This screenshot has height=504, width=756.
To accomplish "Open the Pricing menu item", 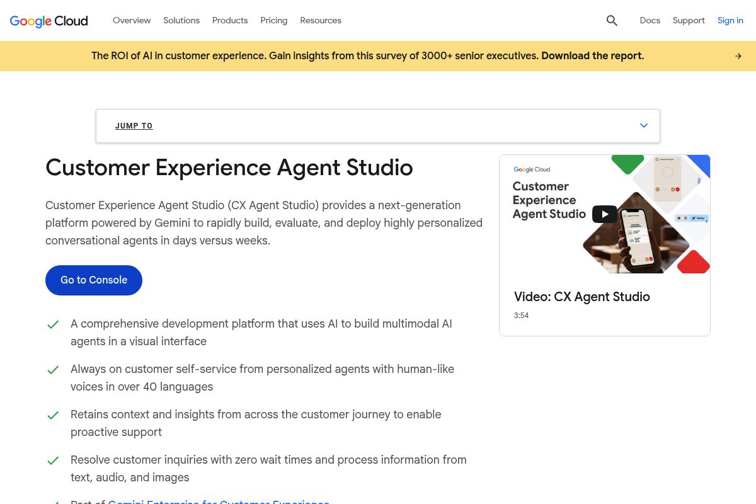I will (274, 21).
